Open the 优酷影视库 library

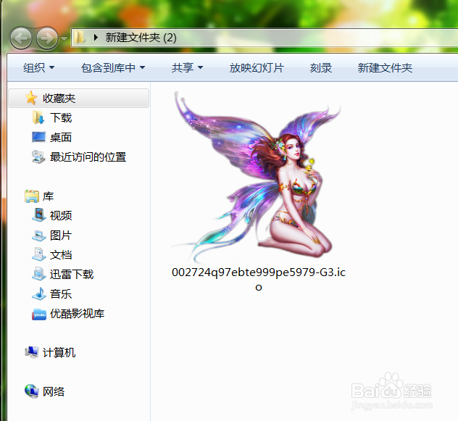click(77, 314)
